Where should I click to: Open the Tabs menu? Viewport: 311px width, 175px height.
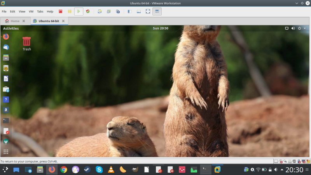(40, 12)
